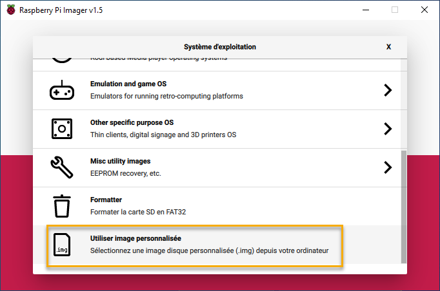This screenshot has width=440, height=291.
Task: Click 'Sélectionnez une image disque personnalisée' description
Action: [209, 250]
